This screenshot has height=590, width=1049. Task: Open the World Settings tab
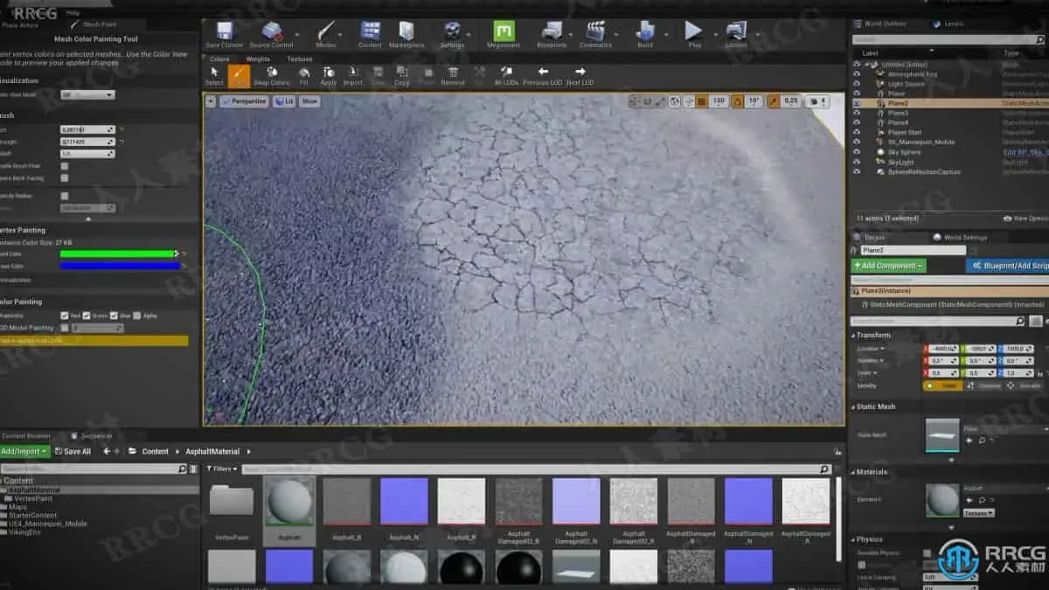[961, 237]
